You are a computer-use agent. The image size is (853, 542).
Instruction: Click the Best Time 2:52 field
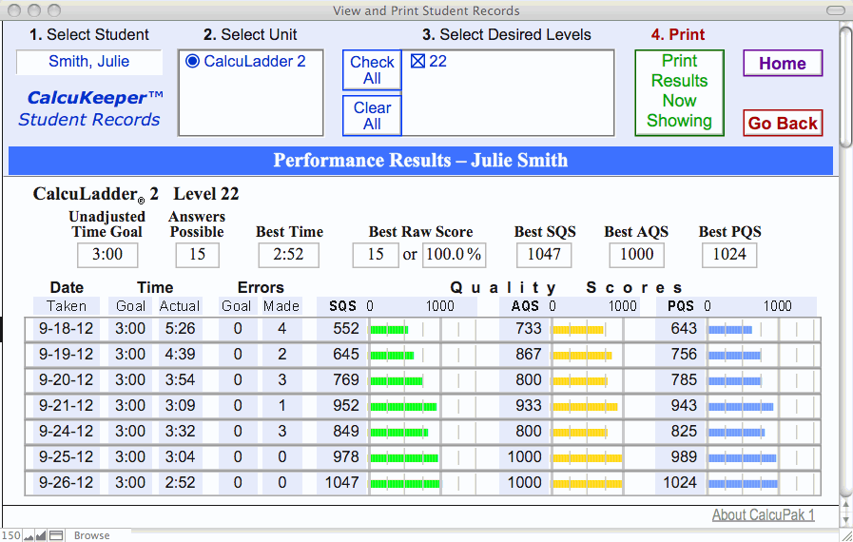(288, 255)
